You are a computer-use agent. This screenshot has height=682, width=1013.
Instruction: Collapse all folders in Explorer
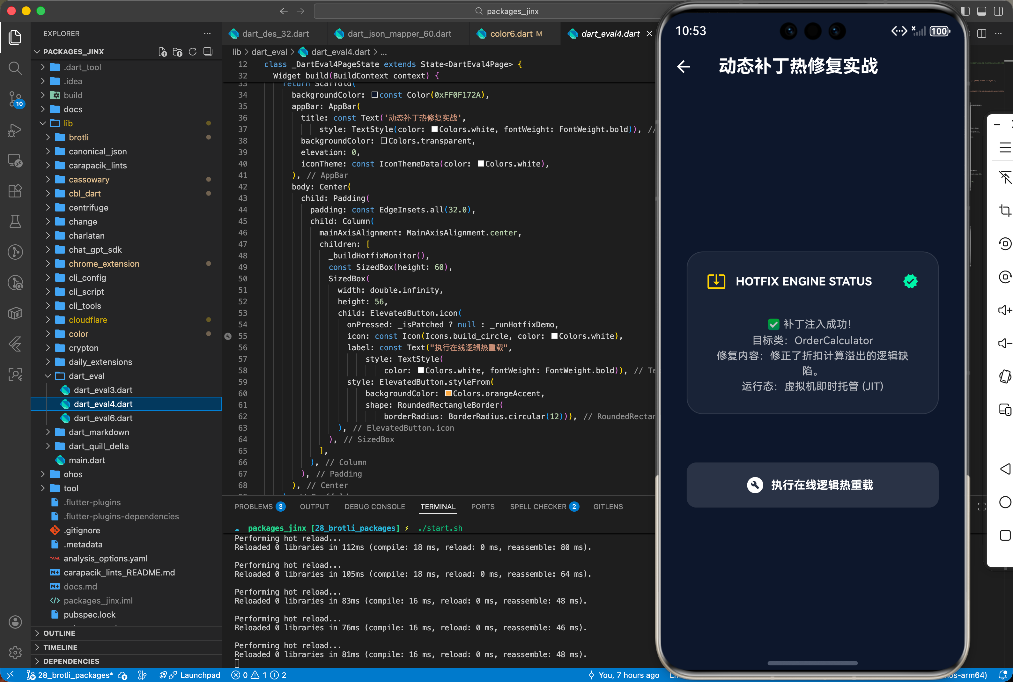[x=208, y=52]
